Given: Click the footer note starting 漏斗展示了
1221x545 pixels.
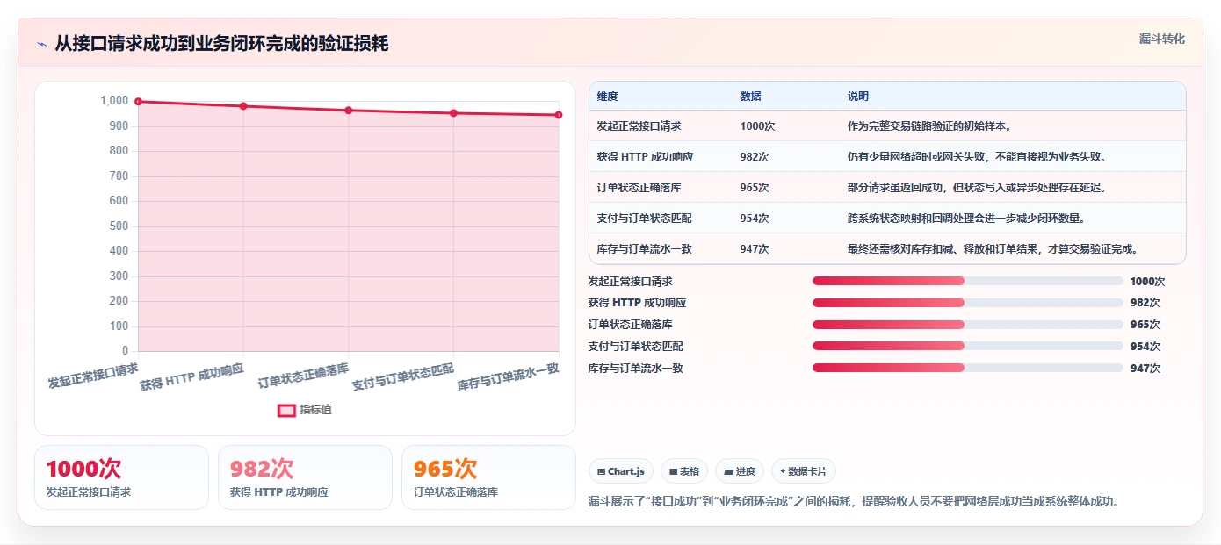Looking at the screenshot, I should point(854,502).
